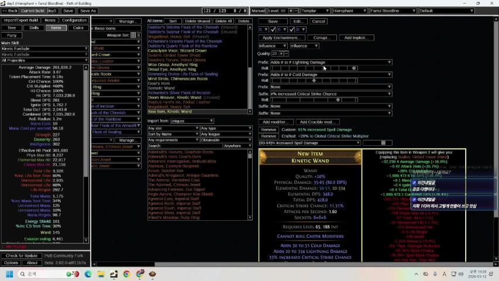The height and width of the screenshot is (281, 499).
Task: Open the Calcs tab
Action: point(78,28)
